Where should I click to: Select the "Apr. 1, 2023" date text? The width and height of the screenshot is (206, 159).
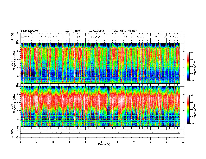[73, 31]
